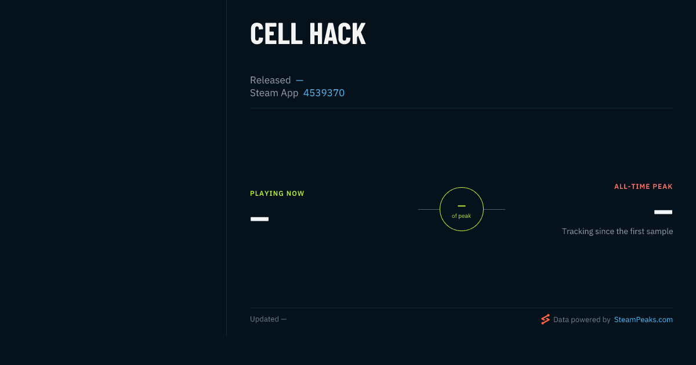The height and width of the screenshot is (365, 696).
Task: Click the PLAYING NOW label
Action: pos(277,194)
